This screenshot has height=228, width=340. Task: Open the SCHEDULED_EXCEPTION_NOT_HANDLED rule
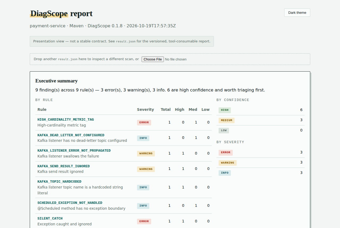(70, 203)
